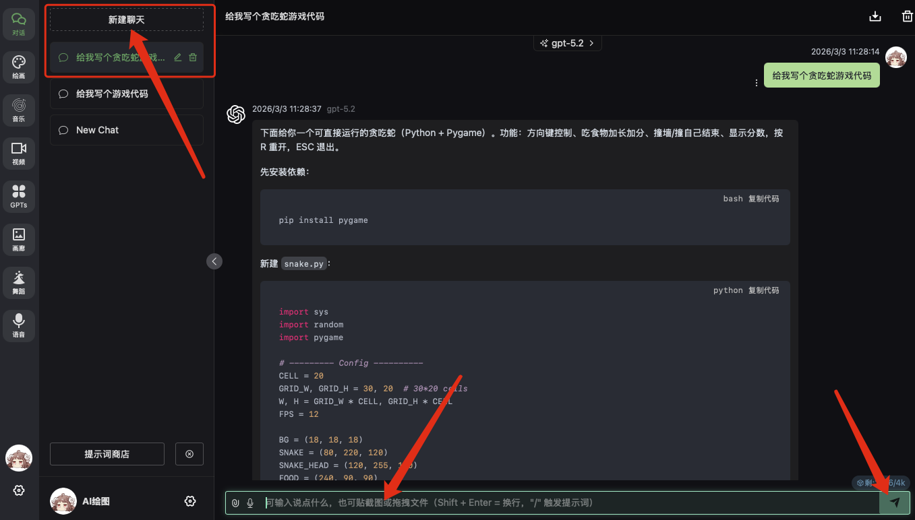Delete the 贪吃蛇 conversation via its trash icon
This screenshot has height=520, width=915.
[193, 58]
